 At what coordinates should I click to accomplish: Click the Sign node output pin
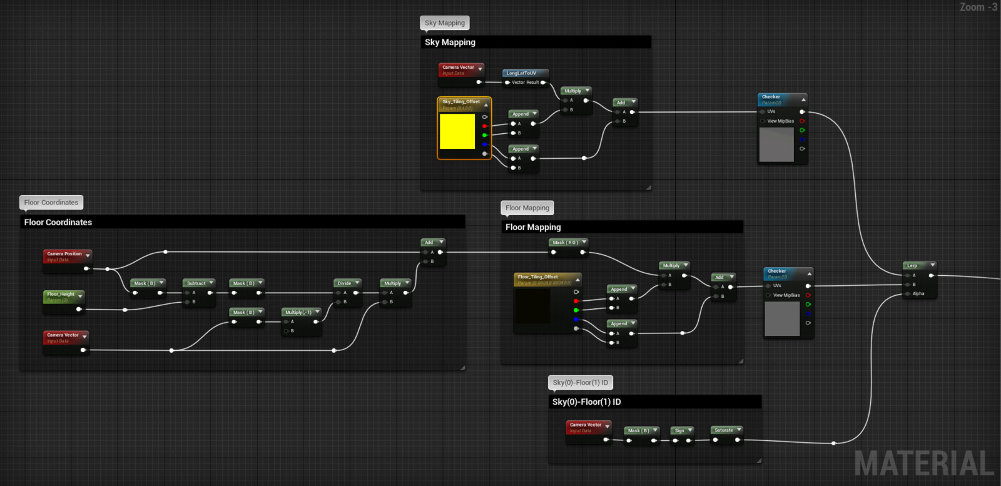coord(689,440)
